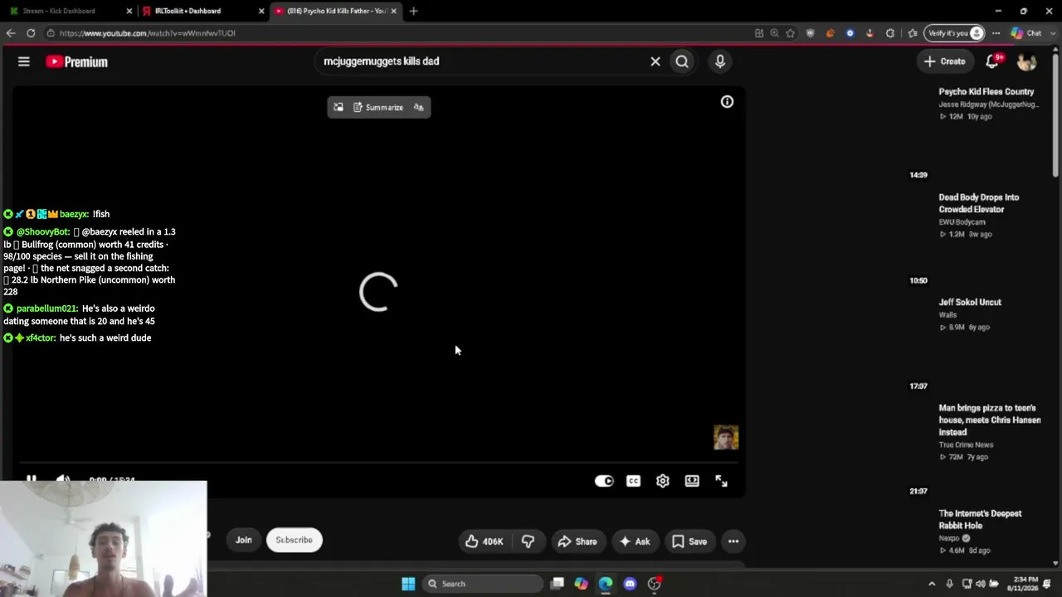Click the icon left of Summarize
1062x597 pixels.
[339, 107]
